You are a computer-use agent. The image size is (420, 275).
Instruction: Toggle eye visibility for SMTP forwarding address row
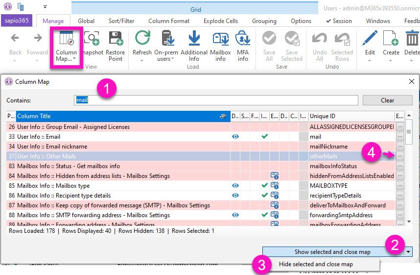235,215
